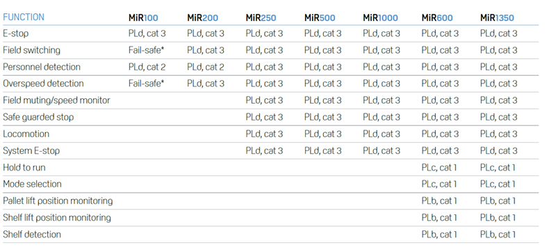The height and width of the screenshot is (252, 556).
Task: Select the MiR1000 column header
Action: (380, 17)
